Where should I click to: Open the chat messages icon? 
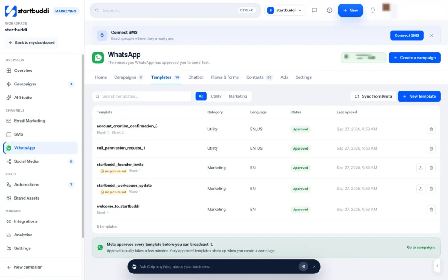(x=314, y=10)
